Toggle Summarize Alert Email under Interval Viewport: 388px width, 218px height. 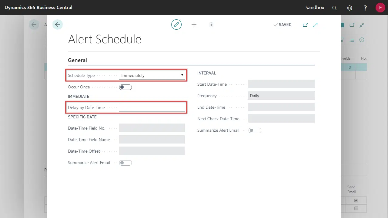(x=255, y=130)
